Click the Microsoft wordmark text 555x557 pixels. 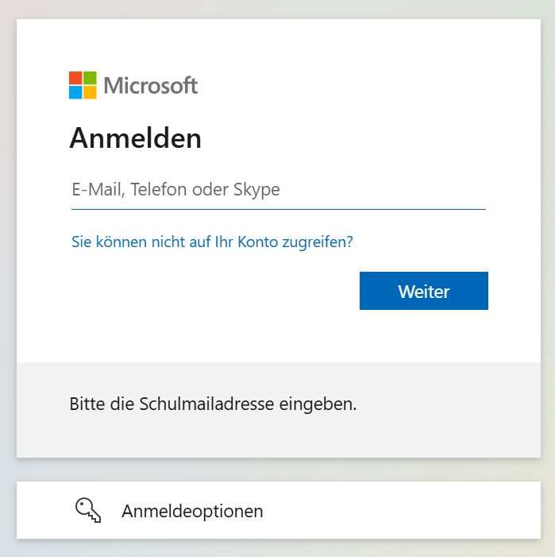tap(150, 85)
